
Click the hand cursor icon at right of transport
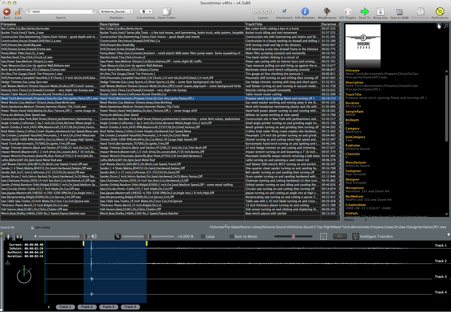[449, 234]
